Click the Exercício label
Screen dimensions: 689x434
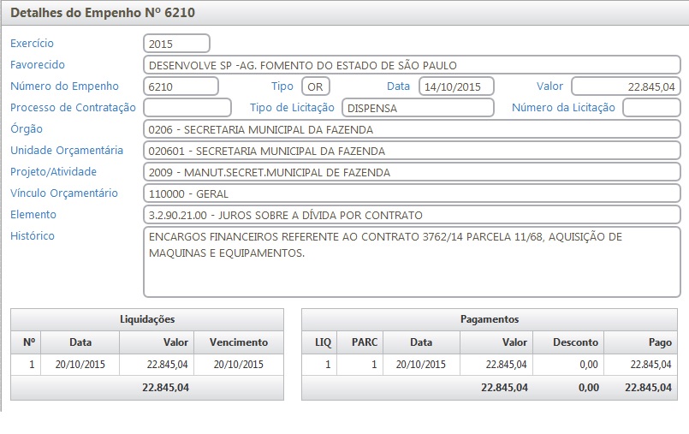click(x=32, y=43)
